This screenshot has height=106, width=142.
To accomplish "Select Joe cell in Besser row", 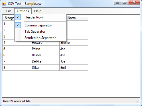I will [x=74, y=55].
